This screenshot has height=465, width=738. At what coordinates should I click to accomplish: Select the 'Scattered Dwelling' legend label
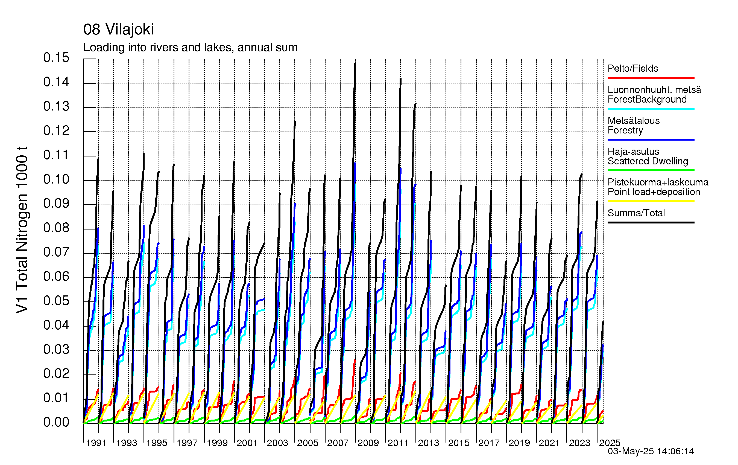click(x=648, y=161)
